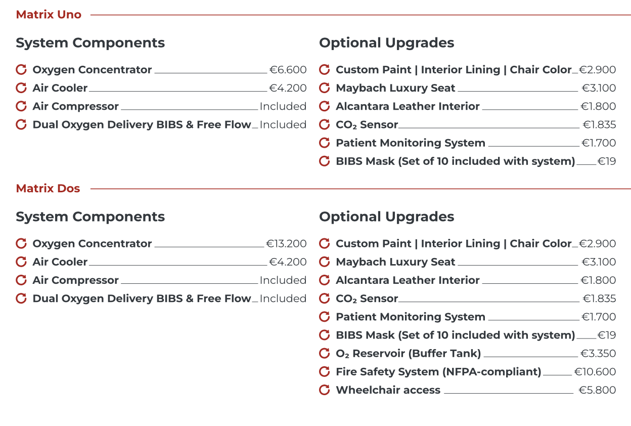Click the icon next to Matrix Uno Air Cooler

click(21, 88)
